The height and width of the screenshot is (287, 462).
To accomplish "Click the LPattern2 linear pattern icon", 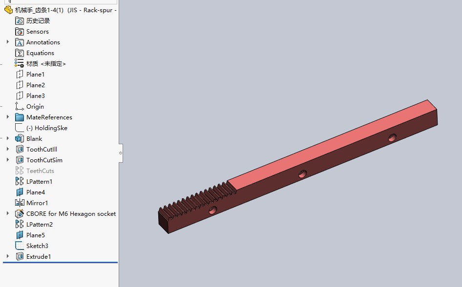I will click(x=20, y=224).
